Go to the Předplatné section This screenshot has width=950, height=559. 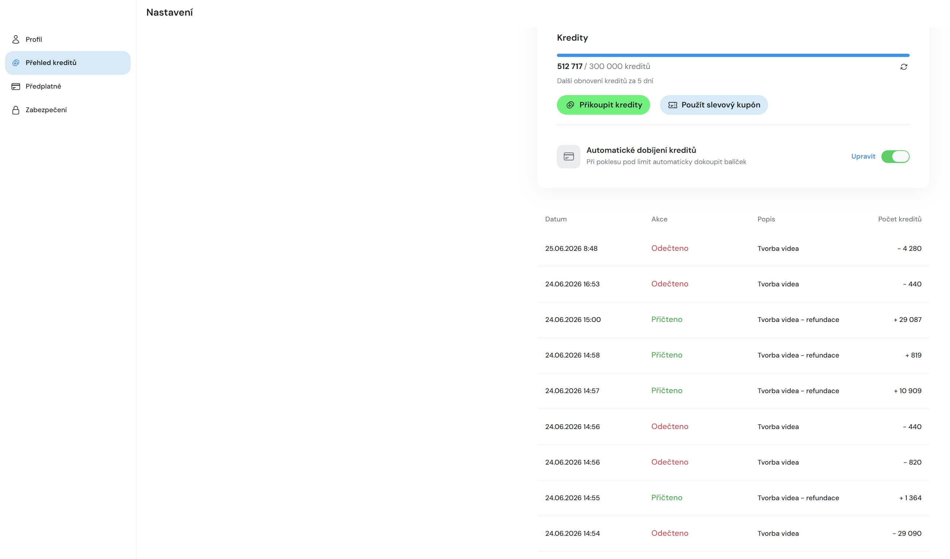[68, 86]
